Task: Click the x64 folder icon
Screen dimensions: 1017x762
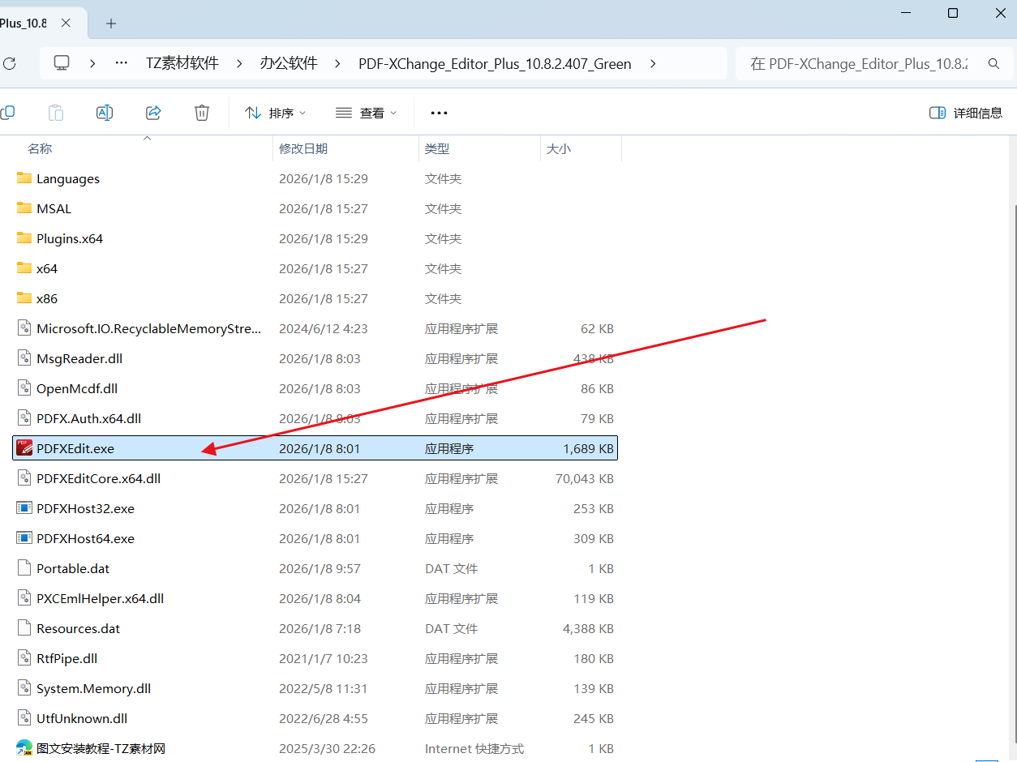Action: (x=24, y=268)
